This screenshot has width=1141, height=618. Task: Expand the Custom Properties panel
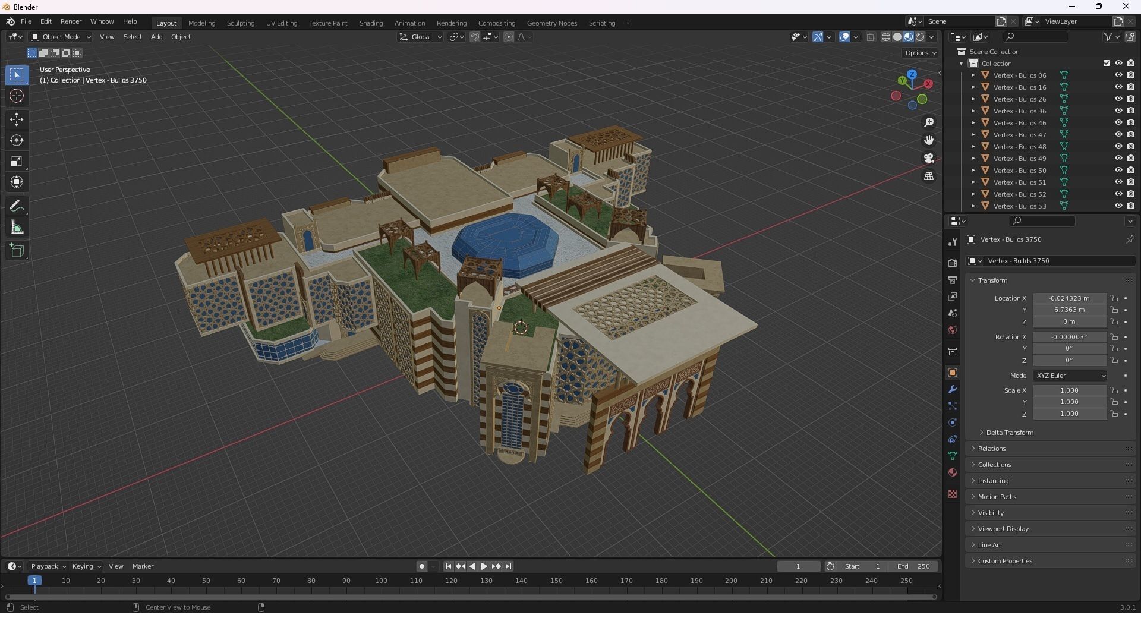[1005, 561]
